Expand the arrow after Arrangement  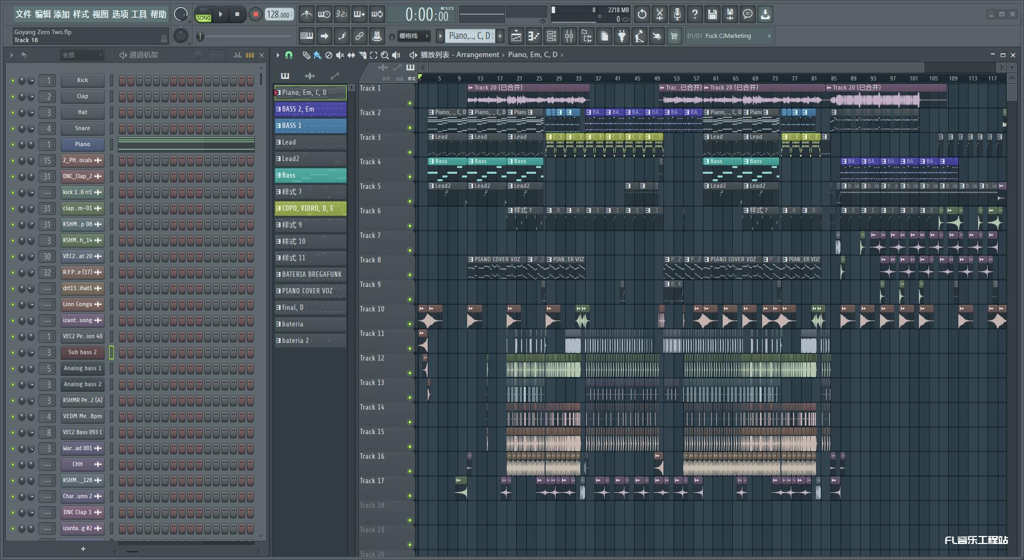pos(503,55)
